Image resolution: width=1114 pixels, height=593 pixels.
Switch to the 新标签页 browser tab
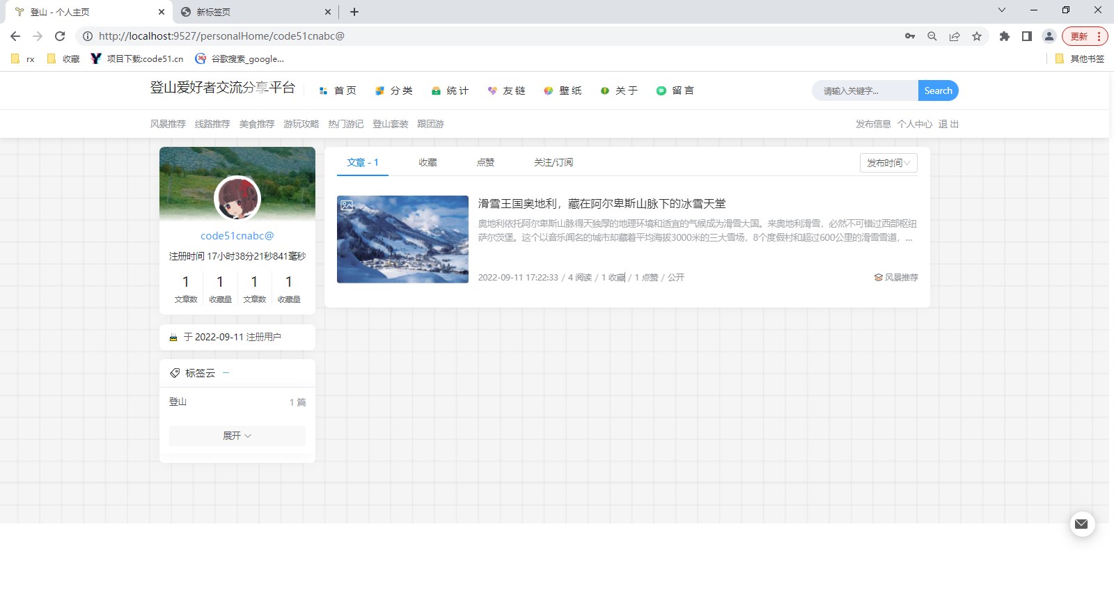pos(254,12)
